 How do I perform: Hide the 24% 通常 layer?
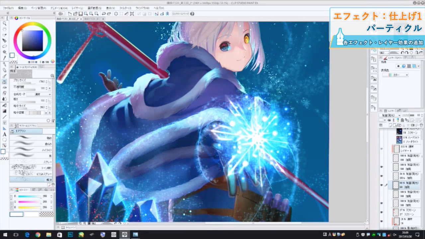(382, 221)
